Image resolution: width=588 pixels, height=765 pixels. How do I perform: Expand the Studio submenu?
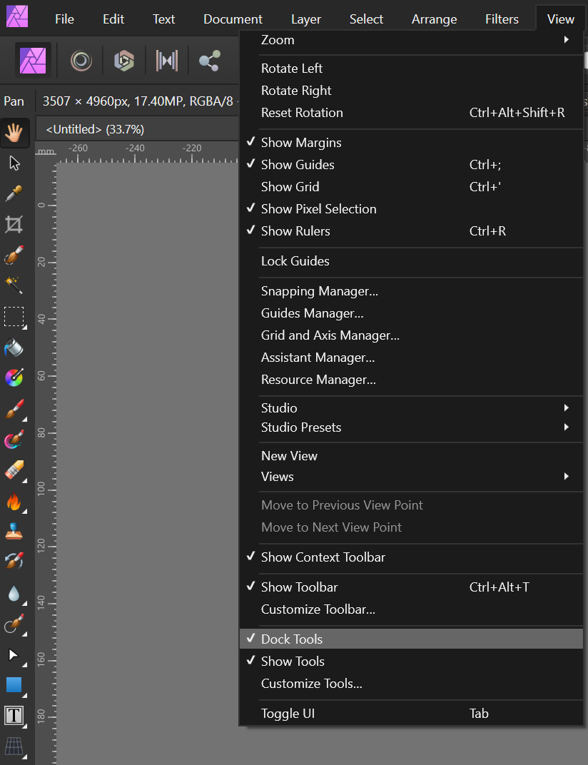[278, 407]
